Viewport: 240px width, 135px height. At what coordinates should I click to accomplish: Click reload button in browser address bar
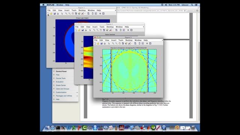point(185,11)
